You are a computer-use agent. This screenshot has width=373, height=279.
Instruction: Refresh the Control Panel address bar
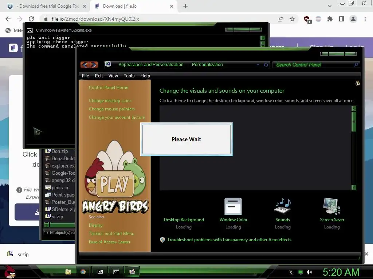tap(266, 65)
